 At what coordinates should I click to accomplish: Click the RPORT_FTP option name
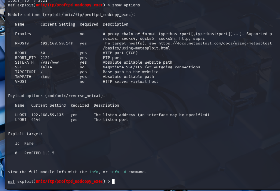click(x=25, y=58)
